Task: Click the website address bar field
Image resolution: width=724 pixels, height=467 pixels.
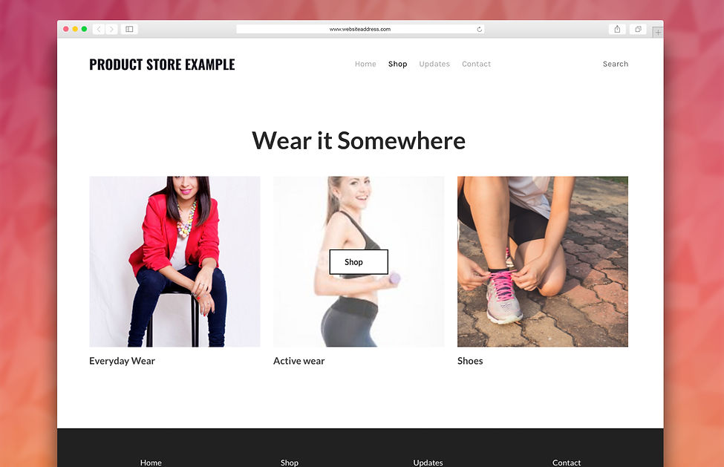Action: [360, 29]
